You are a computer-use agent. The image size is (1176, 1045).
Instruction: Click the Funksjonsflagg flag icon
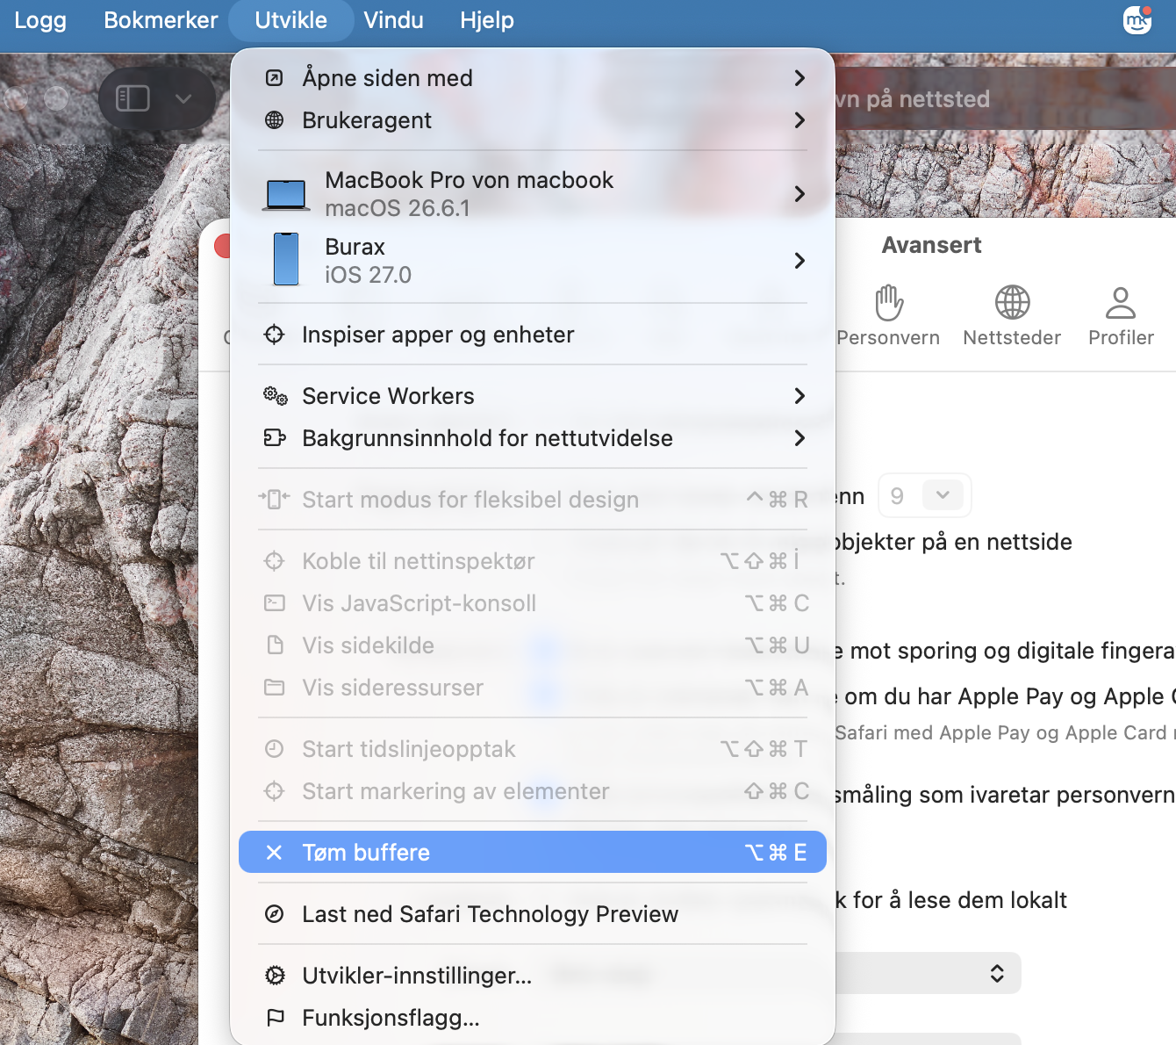click(x=275, y=1018)
